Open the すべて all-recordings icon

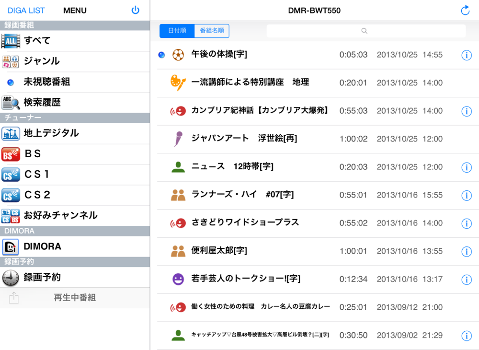11,41
